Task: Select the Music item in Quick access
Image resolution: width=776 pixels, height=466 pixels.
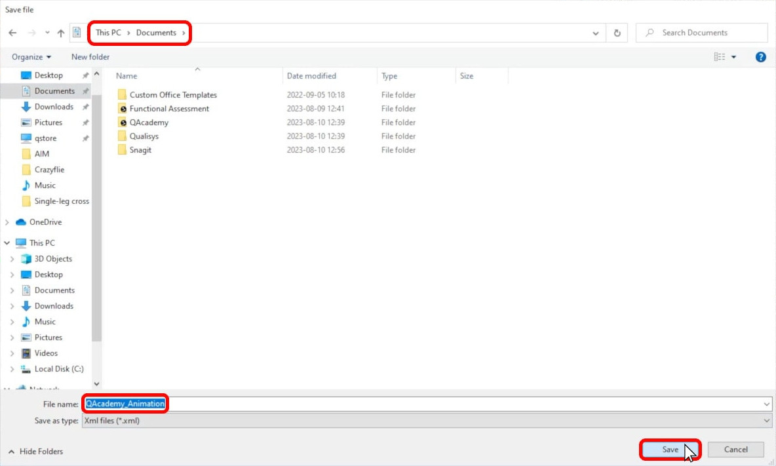Action: point(45,185)
